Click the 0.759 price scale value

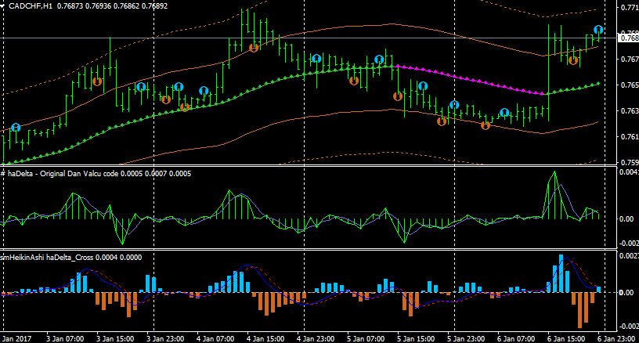click(x=630, y=162)
